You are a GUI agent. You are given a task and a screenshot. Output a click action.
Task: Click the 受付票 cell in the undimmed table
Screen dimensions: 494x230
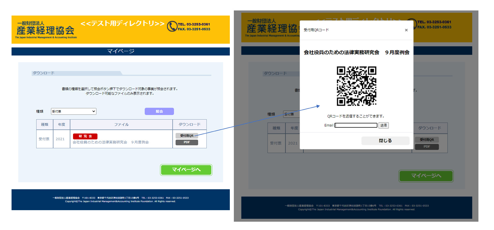pyautogui.click(x=44, y=139)
